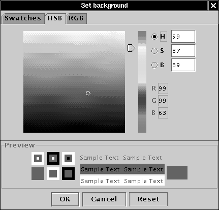Click the white-bordered preview square with black center
The height and width of the screenshot is (210, 219).
[x=68, y=158]
